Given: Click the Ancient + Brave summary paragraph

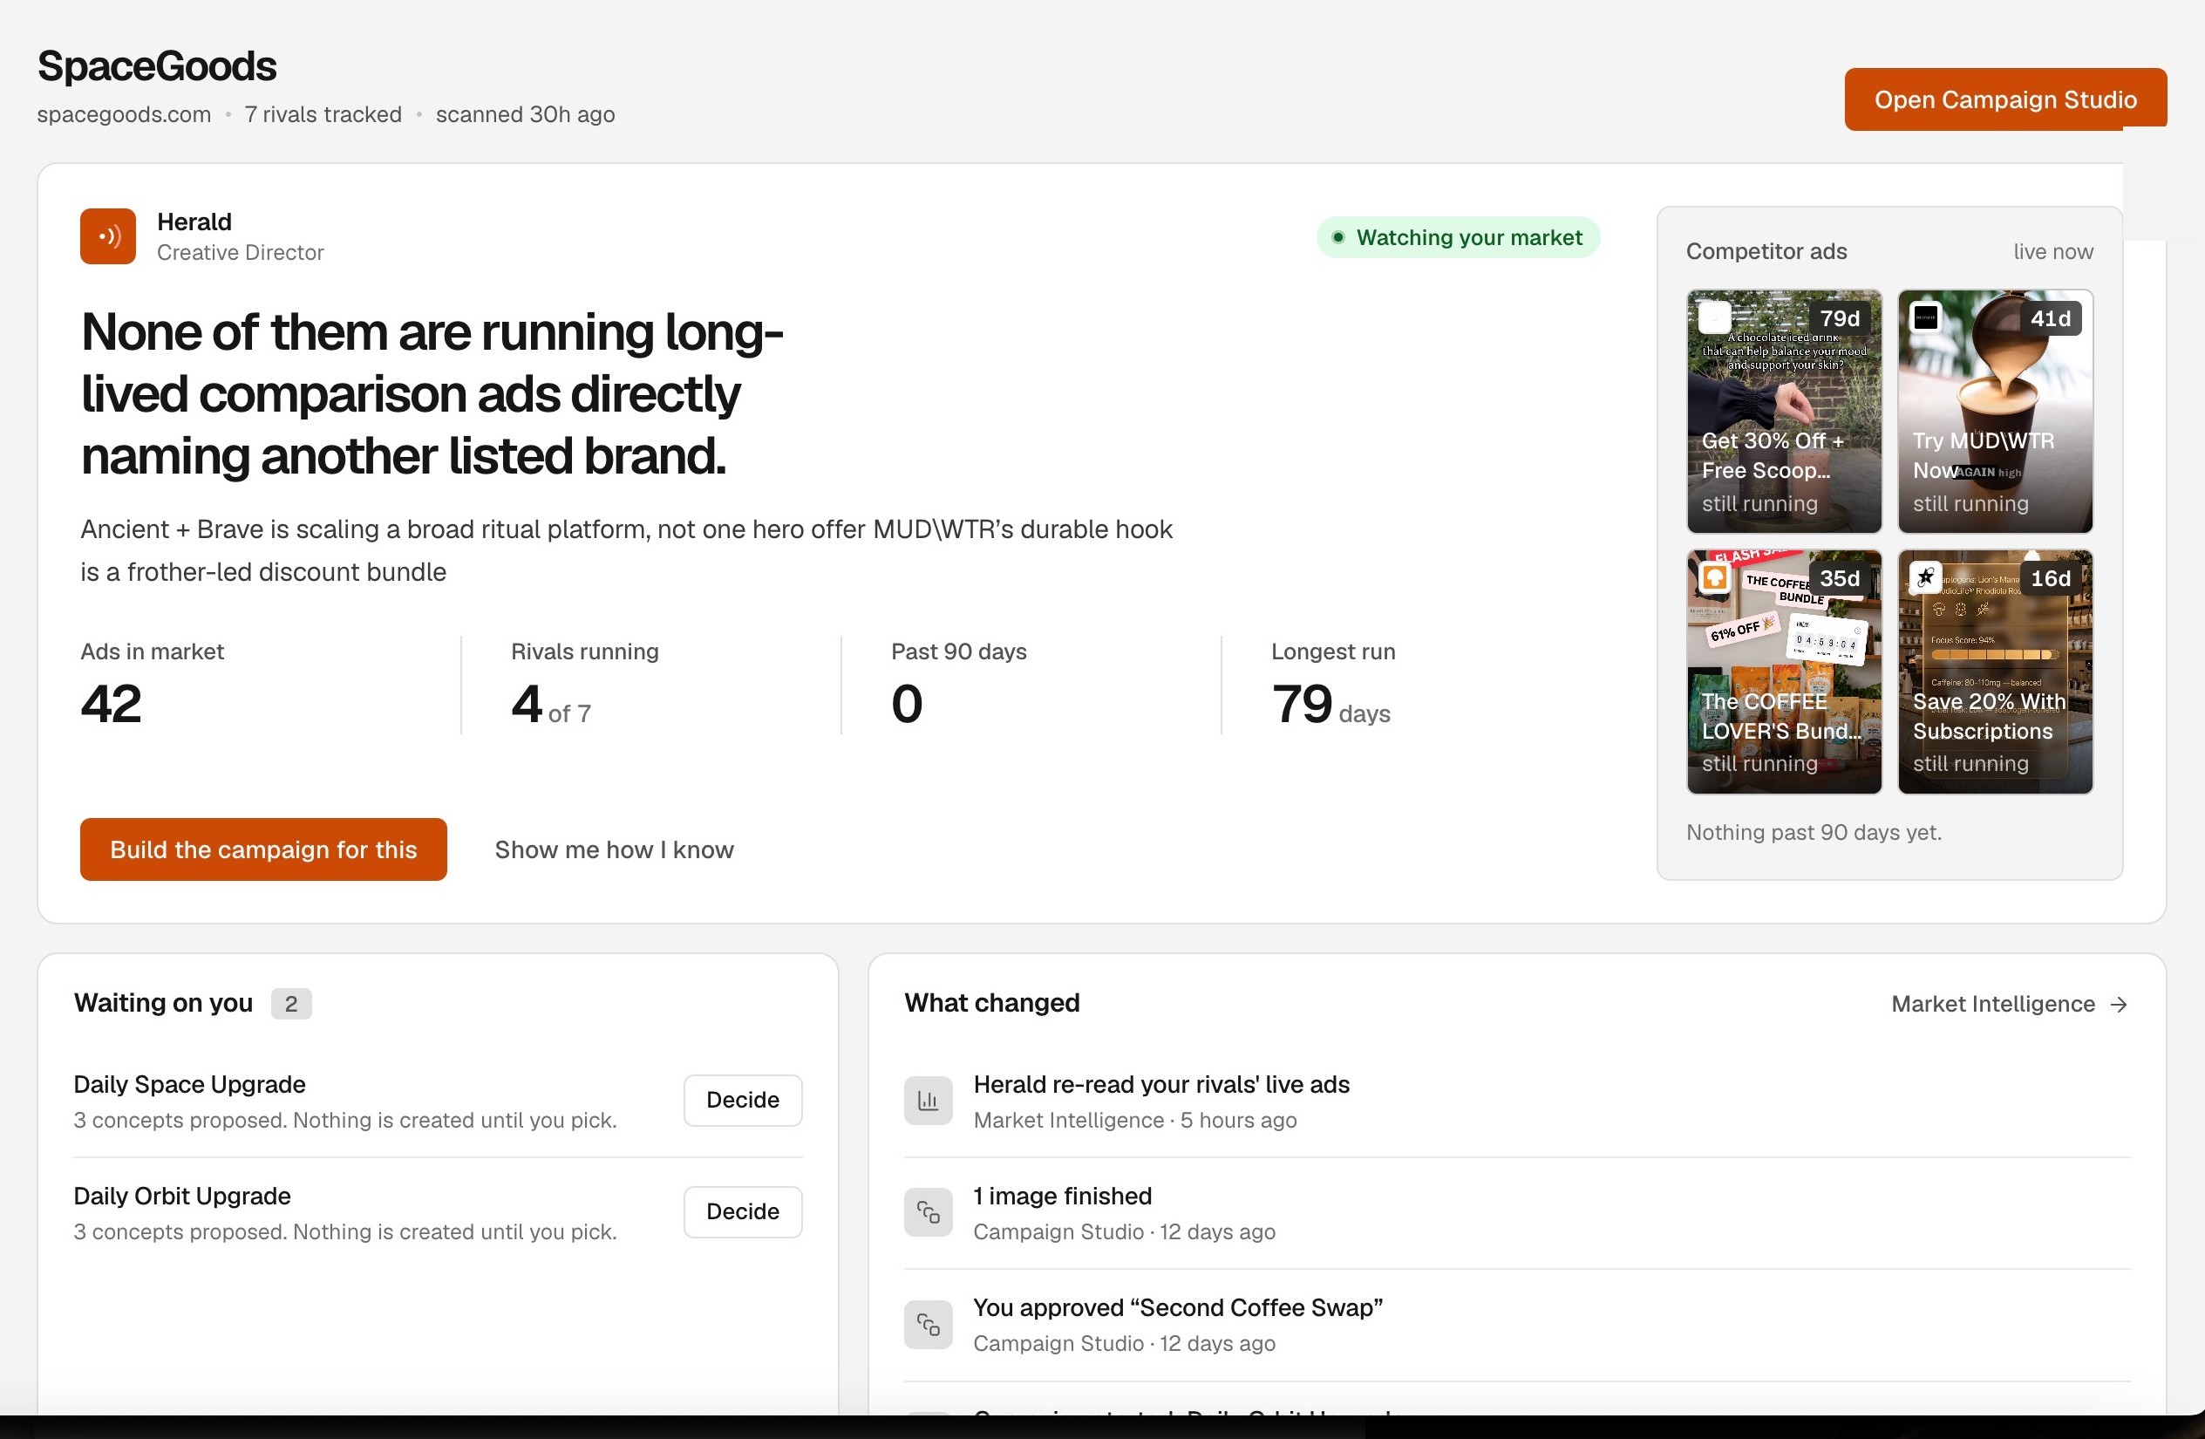Looking at the screenshot, I should coord(626,550).
